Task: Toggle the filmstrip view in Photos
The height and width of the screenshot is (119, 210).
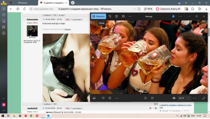Action: [x=94, y=98]
